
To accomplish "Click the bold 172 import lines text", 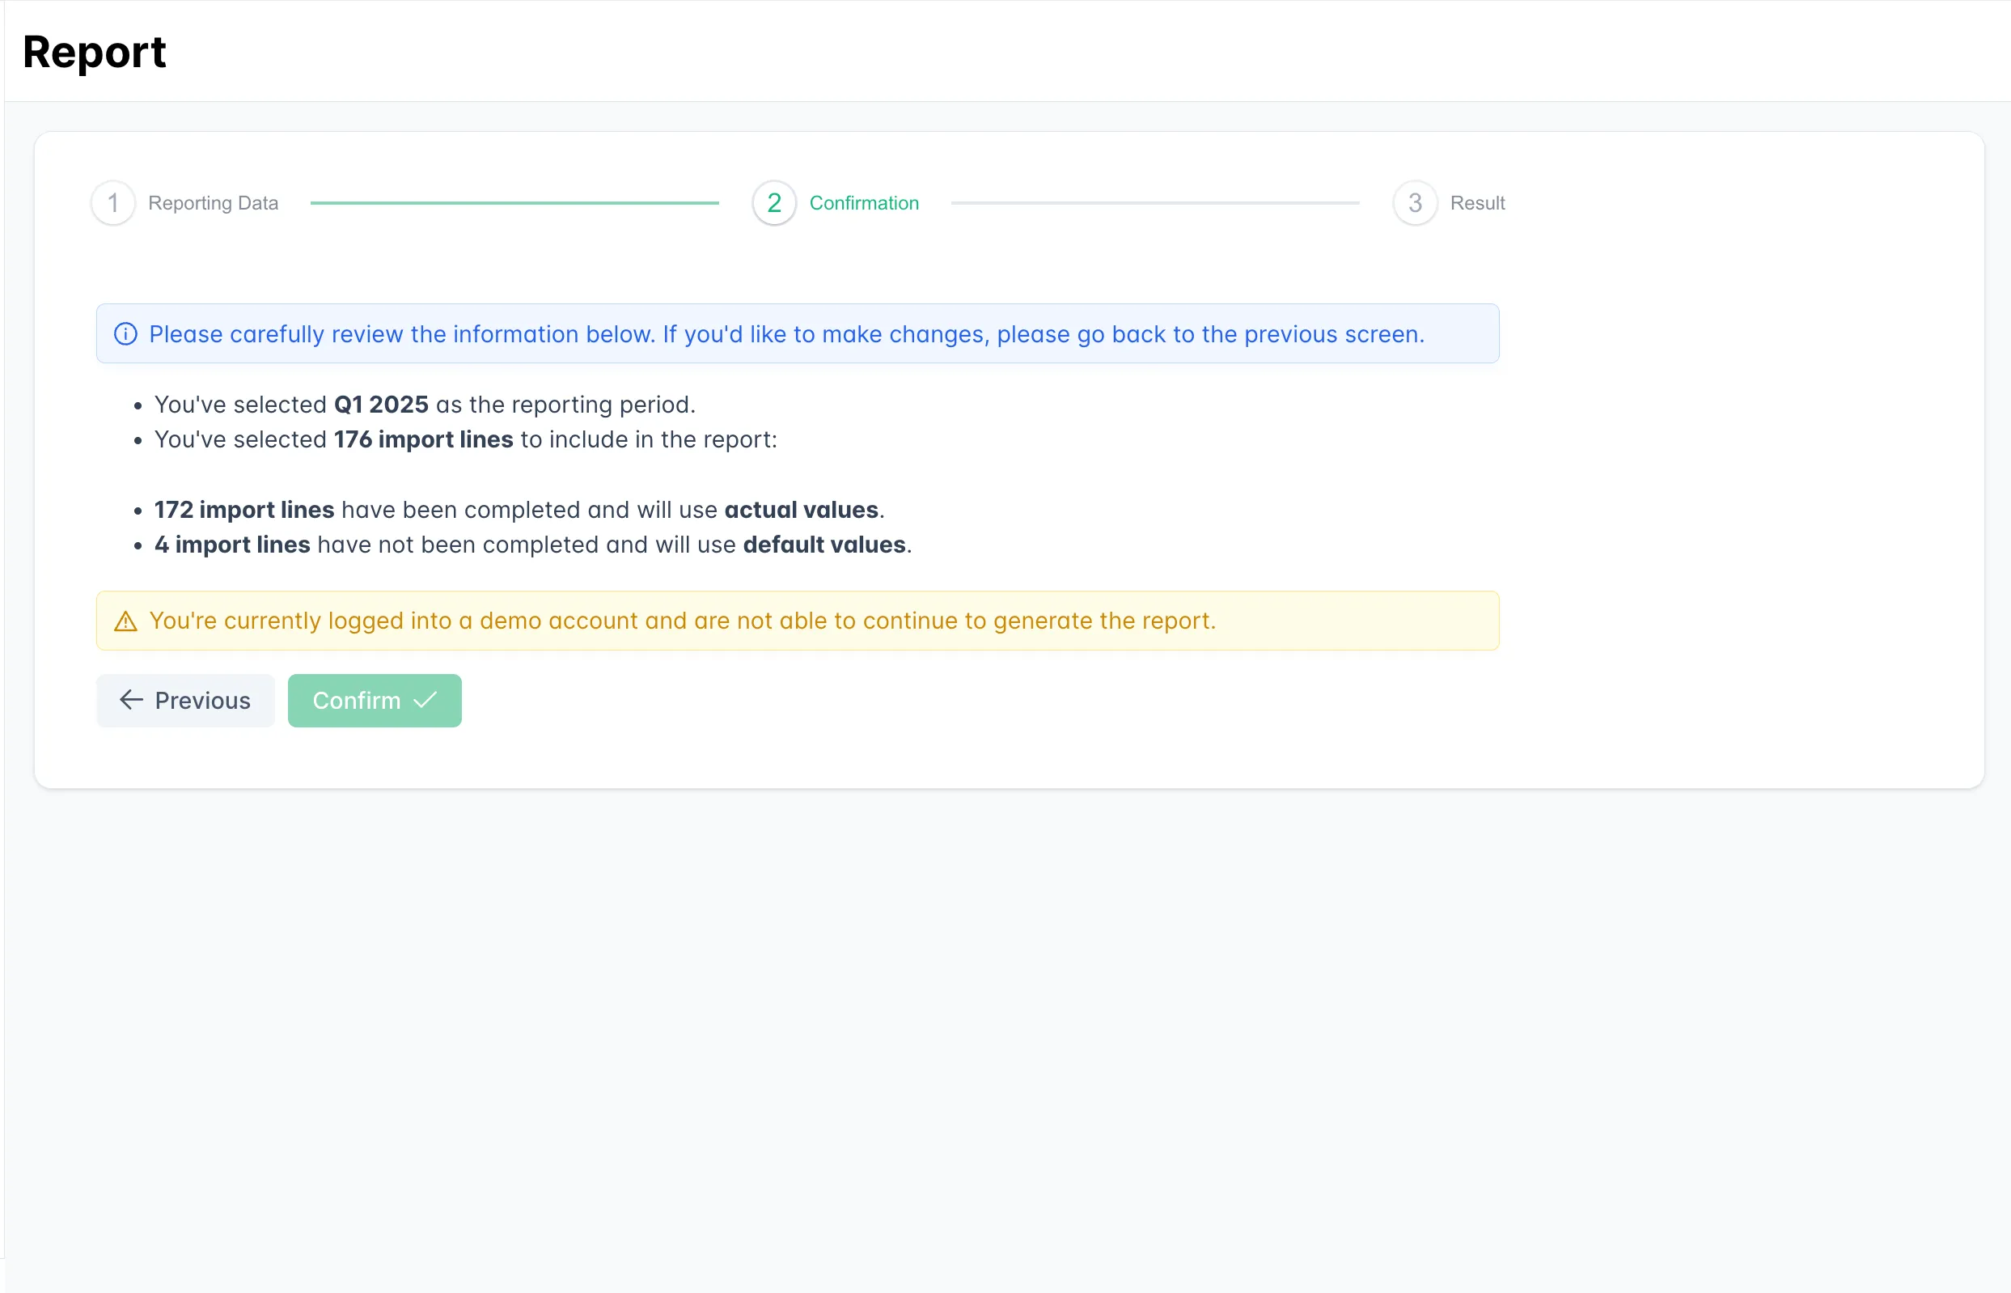I will click(x=244, y=510).
